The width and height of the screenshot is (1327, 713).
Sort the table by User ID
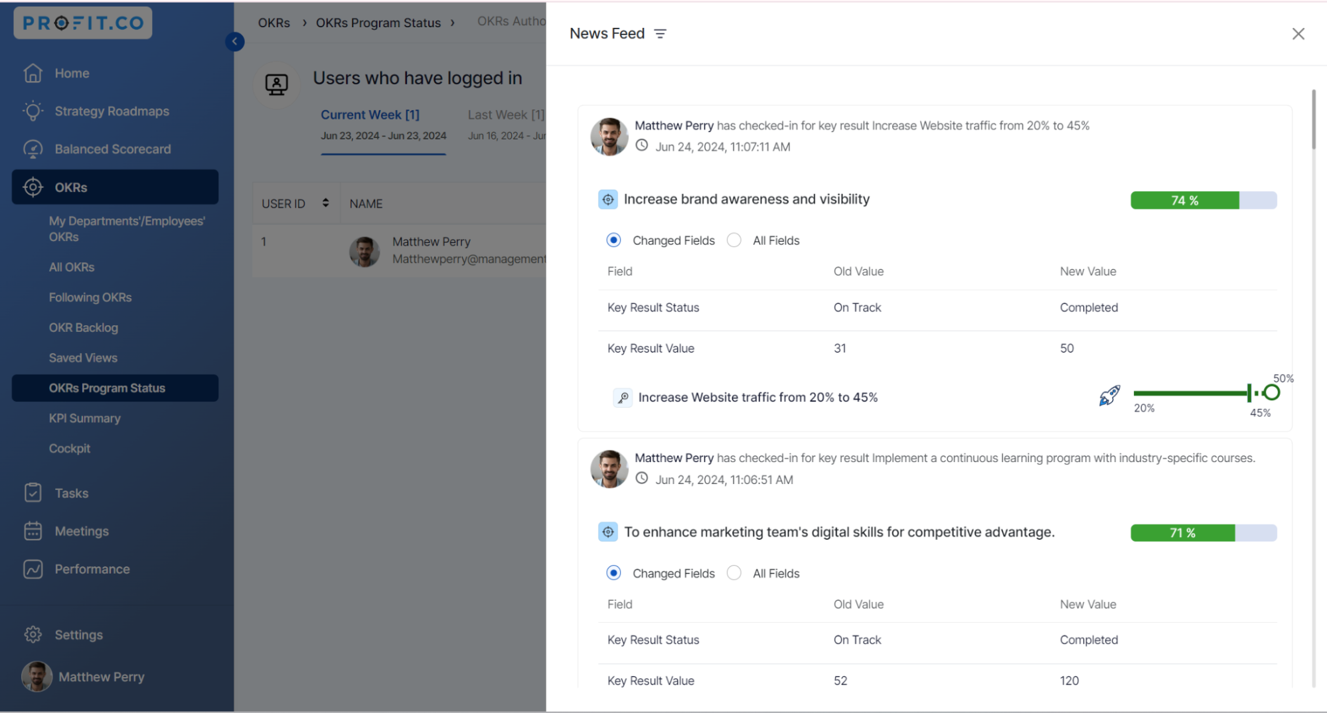325,203
